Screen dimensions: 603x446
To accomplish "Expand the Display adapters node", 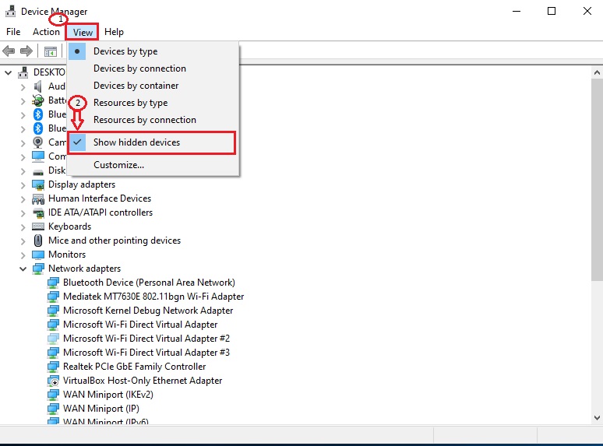I will [23, 184].
